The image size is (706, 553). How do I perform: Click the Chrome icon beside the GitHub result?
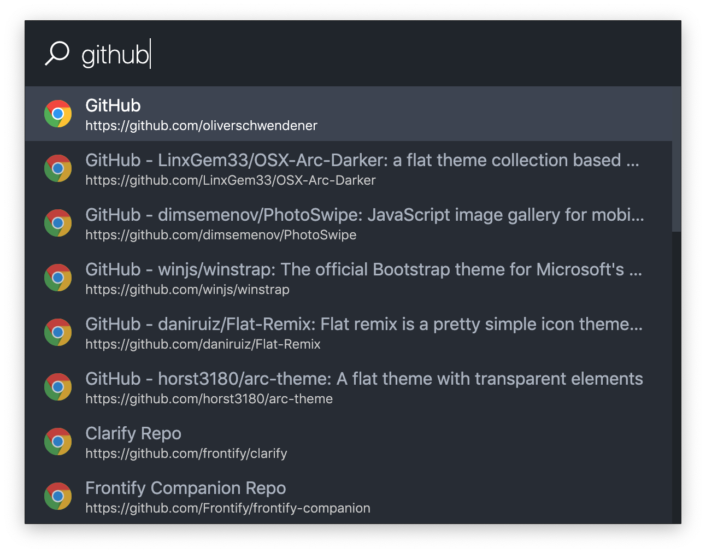pos(58,114)
